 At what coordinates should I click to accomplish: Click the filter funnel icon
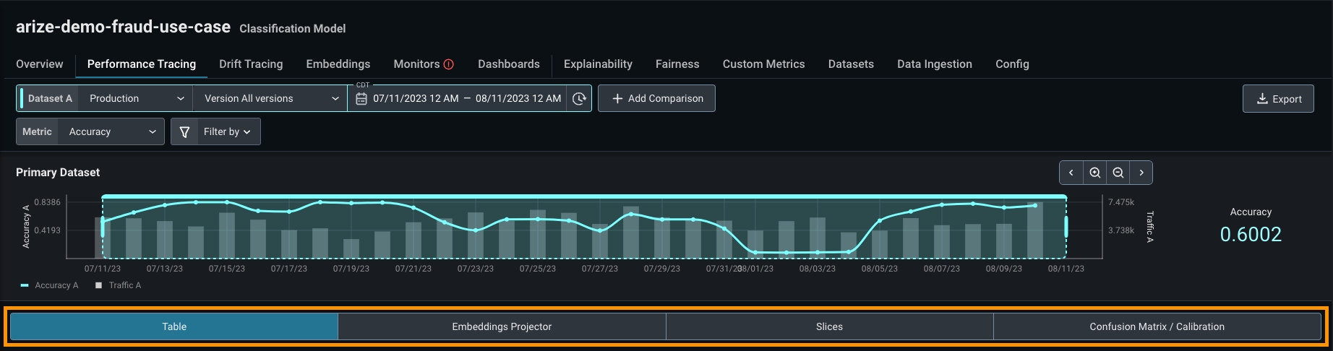tap(184, 131)
